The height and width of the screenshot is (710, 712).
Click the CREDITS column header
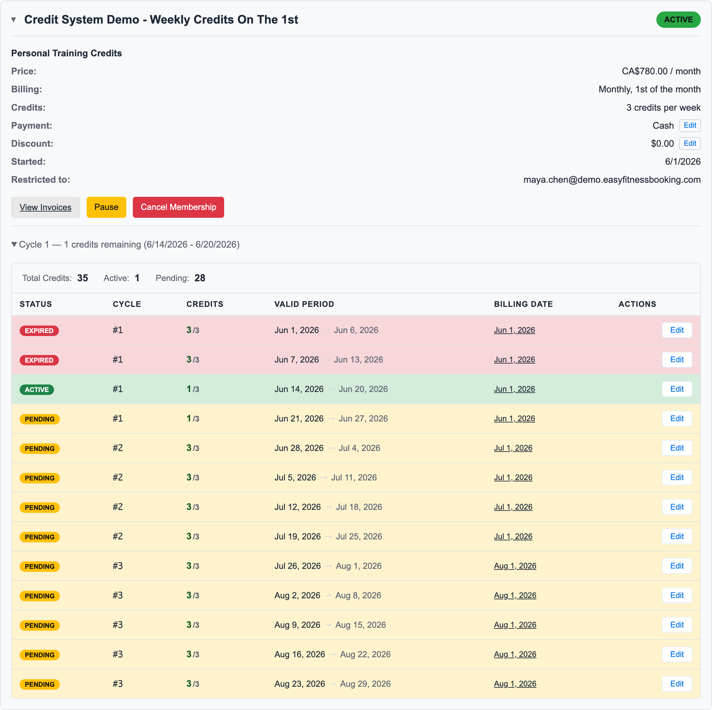(205, 304)
